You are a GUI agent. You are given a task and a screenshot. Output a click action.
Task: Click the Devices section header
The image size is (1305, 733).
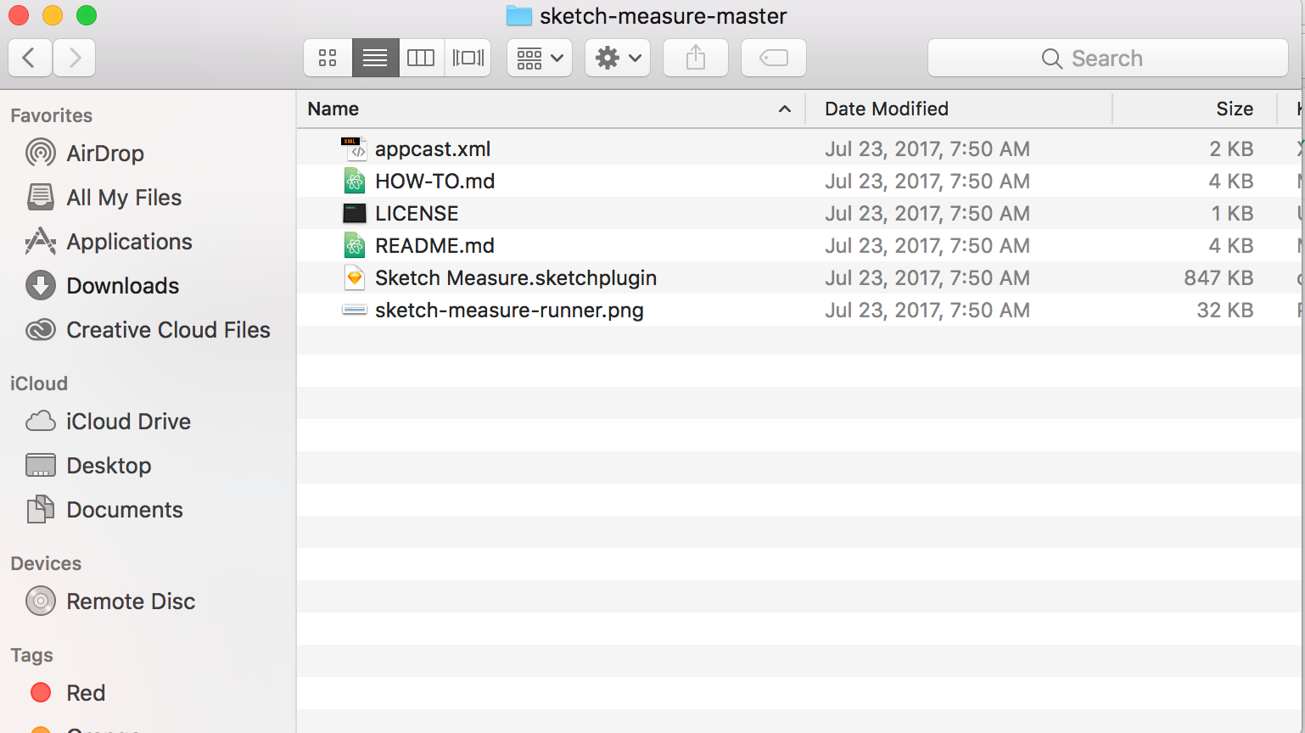46,563
